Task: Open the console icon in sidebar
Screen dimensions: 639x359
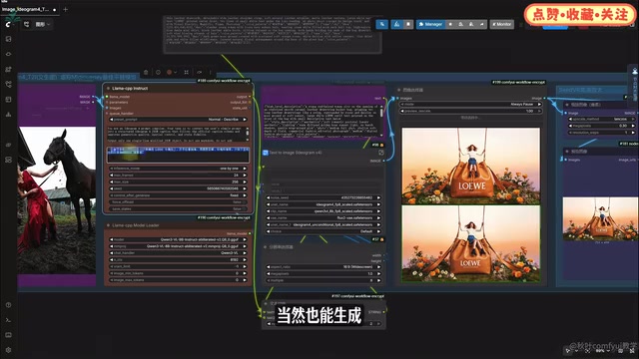Action: tap(8, 320)
